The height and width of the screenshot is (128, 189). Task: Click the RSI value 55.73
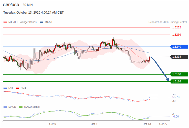(x=176, y=97)
